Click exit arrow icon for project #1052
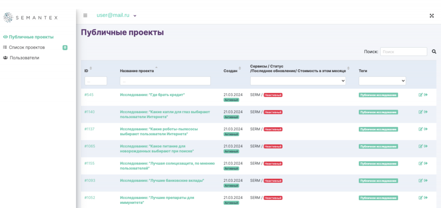 click(x=426, y=198)
